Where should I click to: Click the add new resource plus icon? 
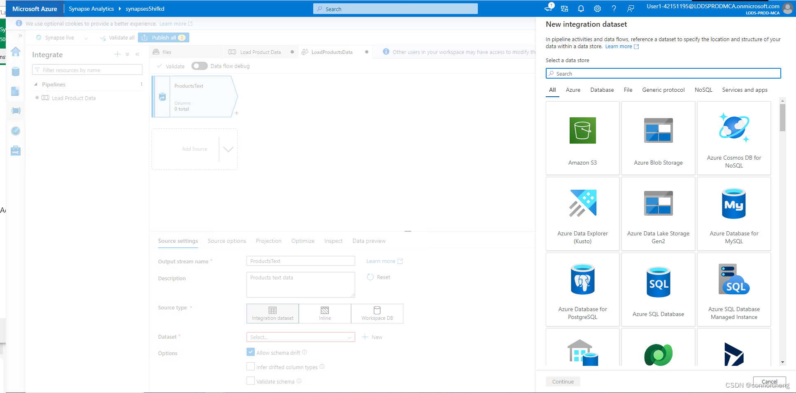click(x=118, y=54)
